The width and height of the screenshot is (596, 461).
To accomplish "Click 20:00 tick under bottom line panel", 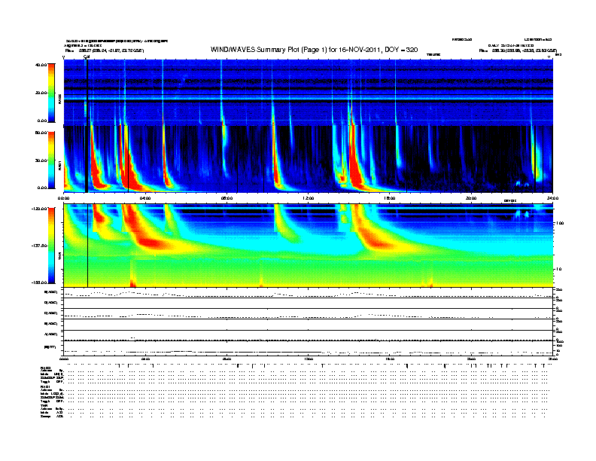I will point(471,359).
